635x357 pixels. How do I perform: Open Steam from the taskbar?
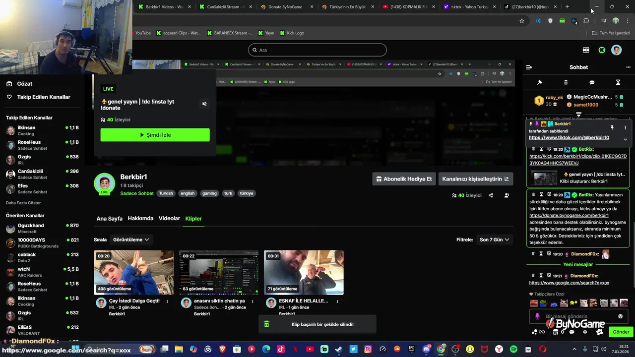click(x=339, y=349)
